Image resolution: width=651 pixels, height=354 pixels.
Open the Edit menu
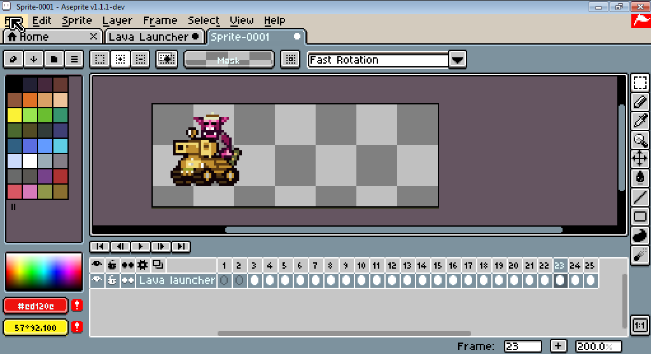coord(41,21)
